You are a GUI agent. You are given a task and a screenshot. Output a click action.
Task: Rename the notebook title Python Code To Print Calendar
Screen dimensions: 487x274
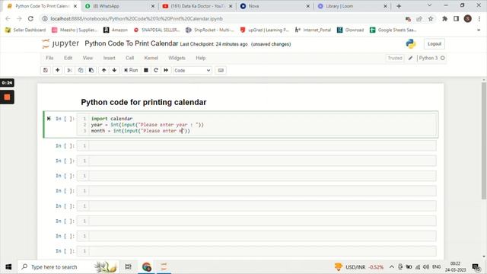(x=132, y=43)
